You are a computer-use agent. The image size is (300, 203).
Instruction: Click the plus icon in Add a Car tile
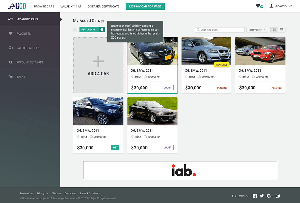pos(98,61)
